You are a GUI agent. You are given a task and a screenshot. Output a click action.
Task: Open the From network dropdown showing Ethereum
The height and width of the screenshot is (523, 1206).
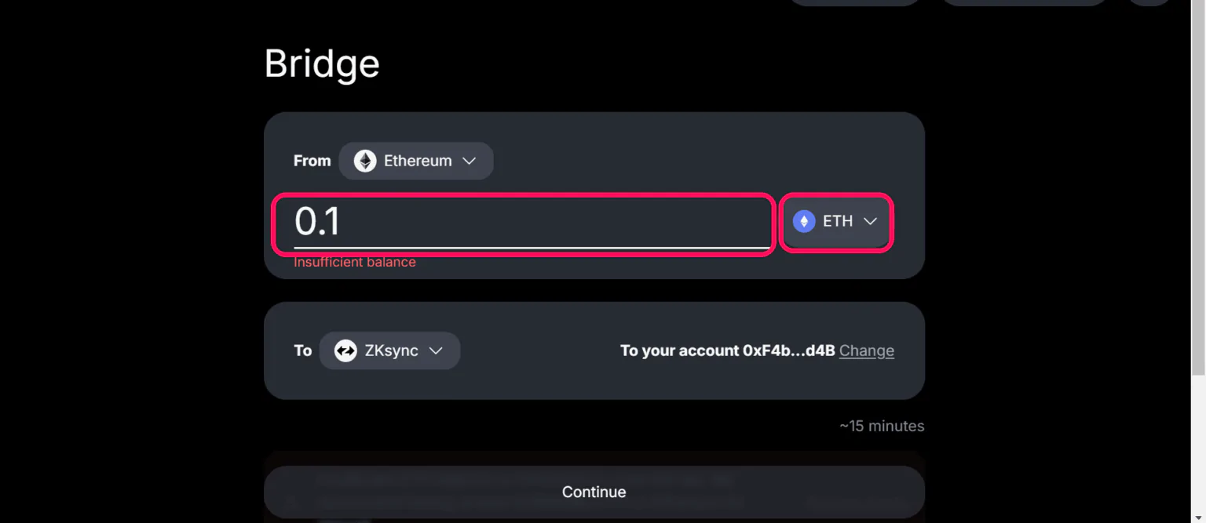coord(416,161)
